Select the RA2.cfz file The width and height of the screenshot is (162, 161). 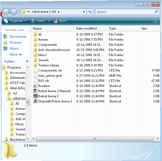point(41,81)
